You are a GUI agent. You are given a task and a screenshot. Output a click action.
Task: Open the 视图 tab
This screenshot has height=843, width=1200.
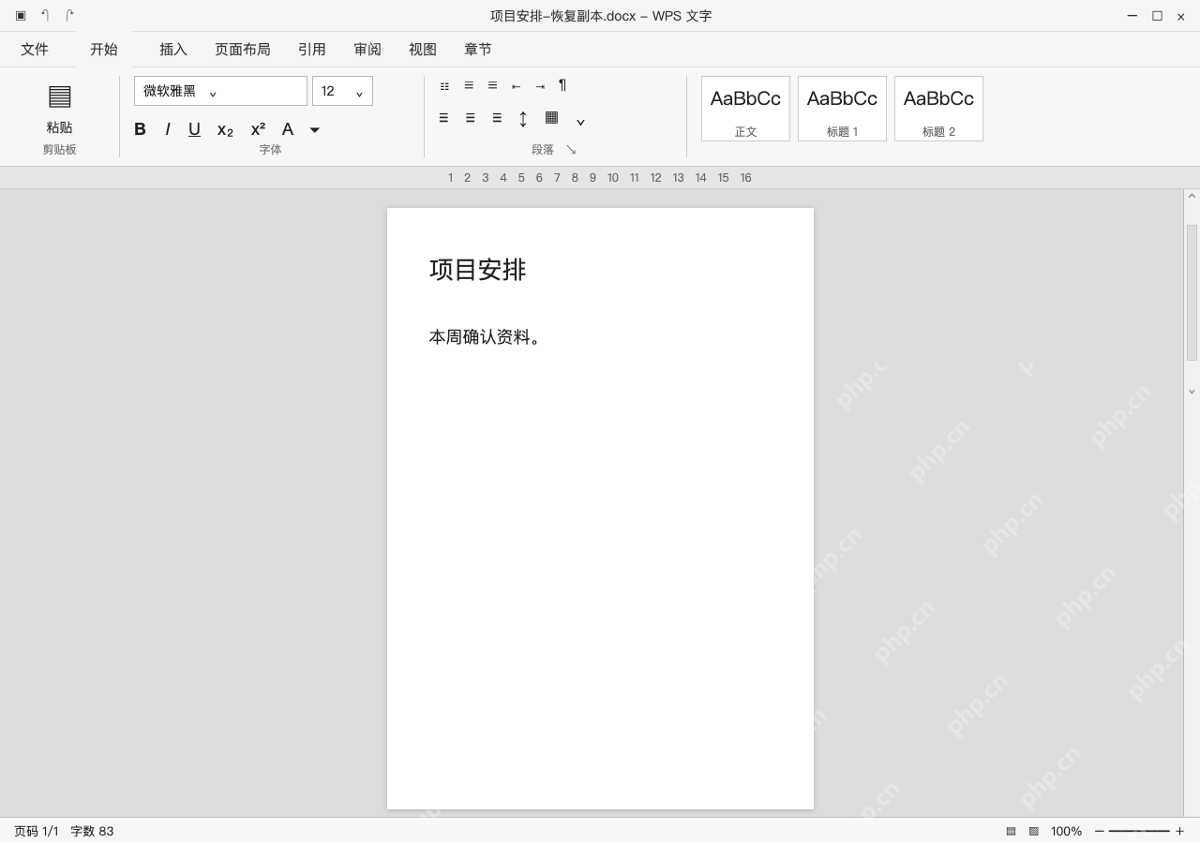click(x=423, y=50)
